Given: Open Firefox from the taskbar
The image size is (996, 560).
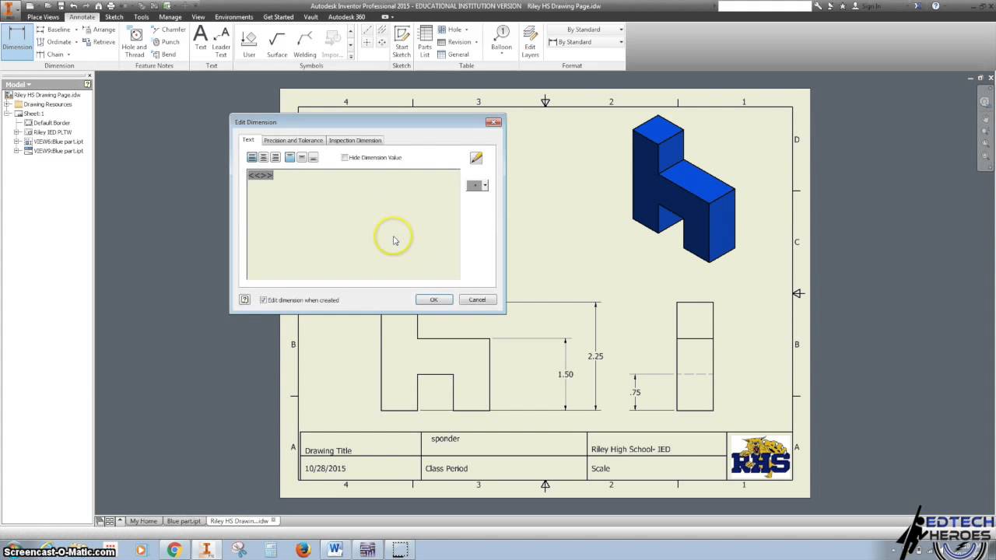Looking at the screenshot, I should 303,549.
